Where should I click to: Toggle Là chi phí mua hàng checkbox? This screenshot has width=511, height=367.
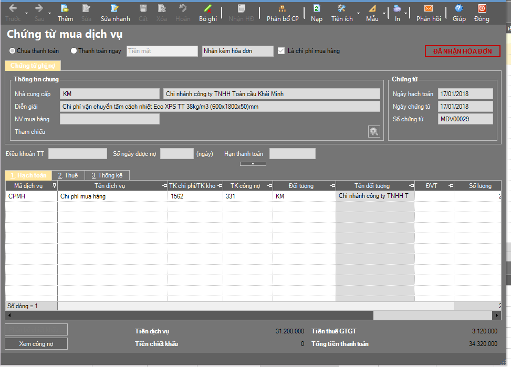(x=281, y=51)
